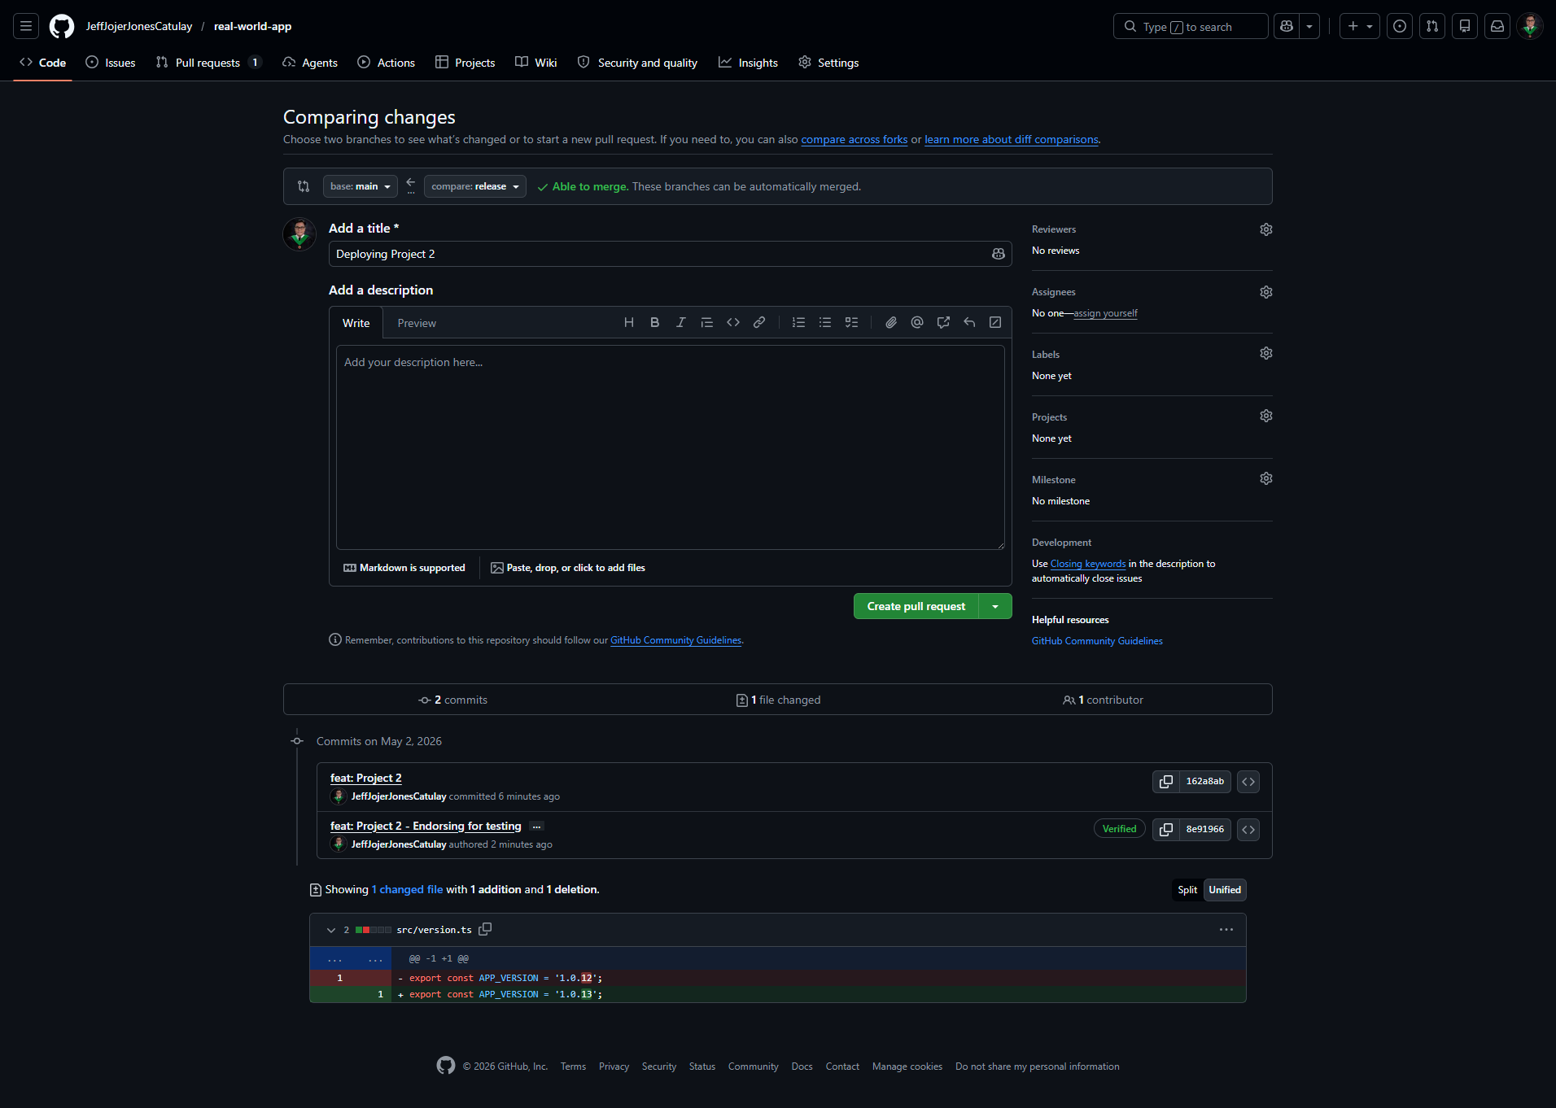Open user profile avatar menu
The height and width of the screenshot is (1108, 1556).
pyautogui.click(x=1530, y=26)
